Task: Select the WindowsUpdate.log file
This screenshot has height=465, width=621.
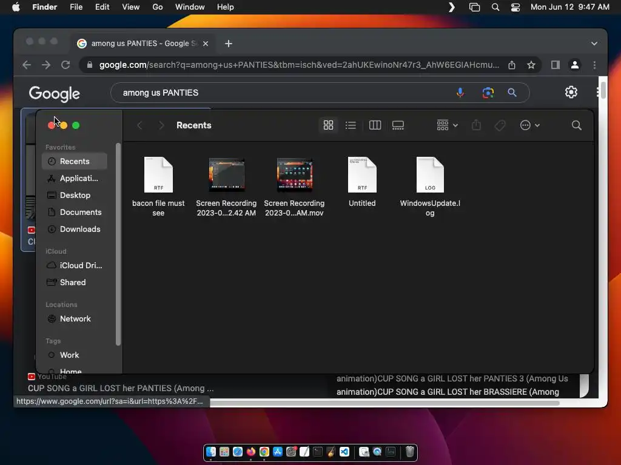Action: [x=430, y=186]
